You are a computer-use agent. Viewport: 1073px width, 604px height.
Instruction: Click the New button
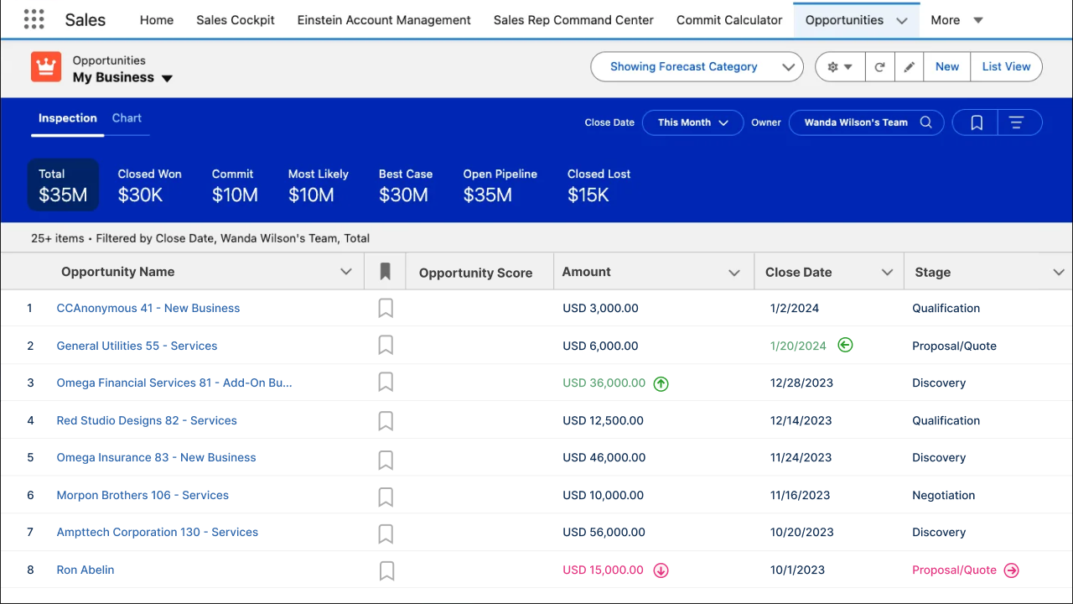(947, 67)
